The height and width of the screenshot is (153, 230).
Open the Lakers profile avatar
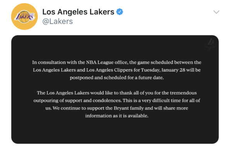(x=24, y=16)
